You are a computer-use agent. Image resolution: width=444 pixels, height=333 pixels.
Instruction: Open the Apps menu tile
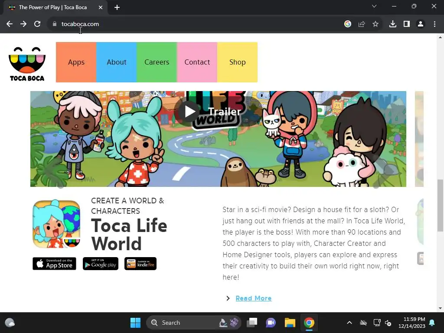coord(76,62)
